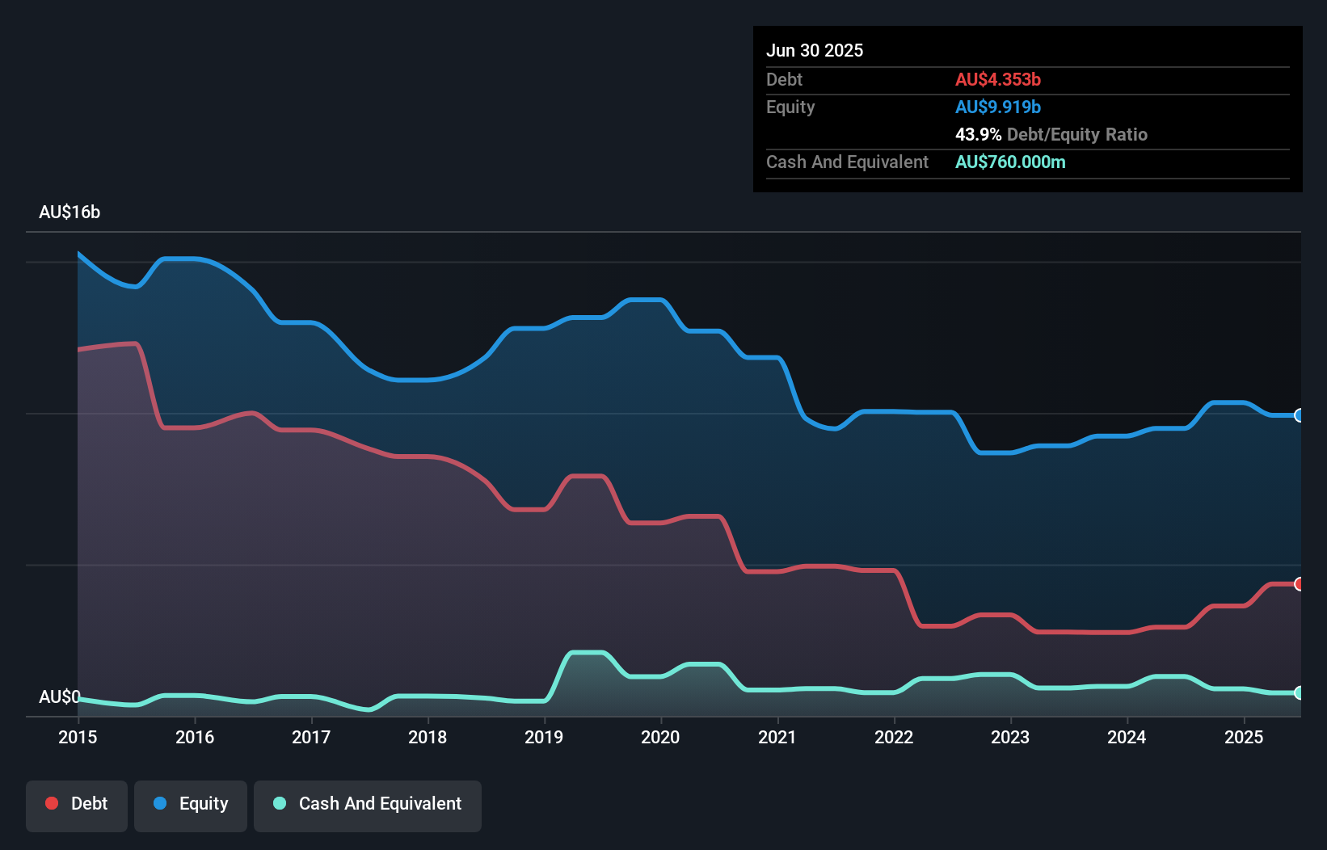
Task: Click the teal Cash endpoint marker on chart
Action: click(x=1300, y=693)
